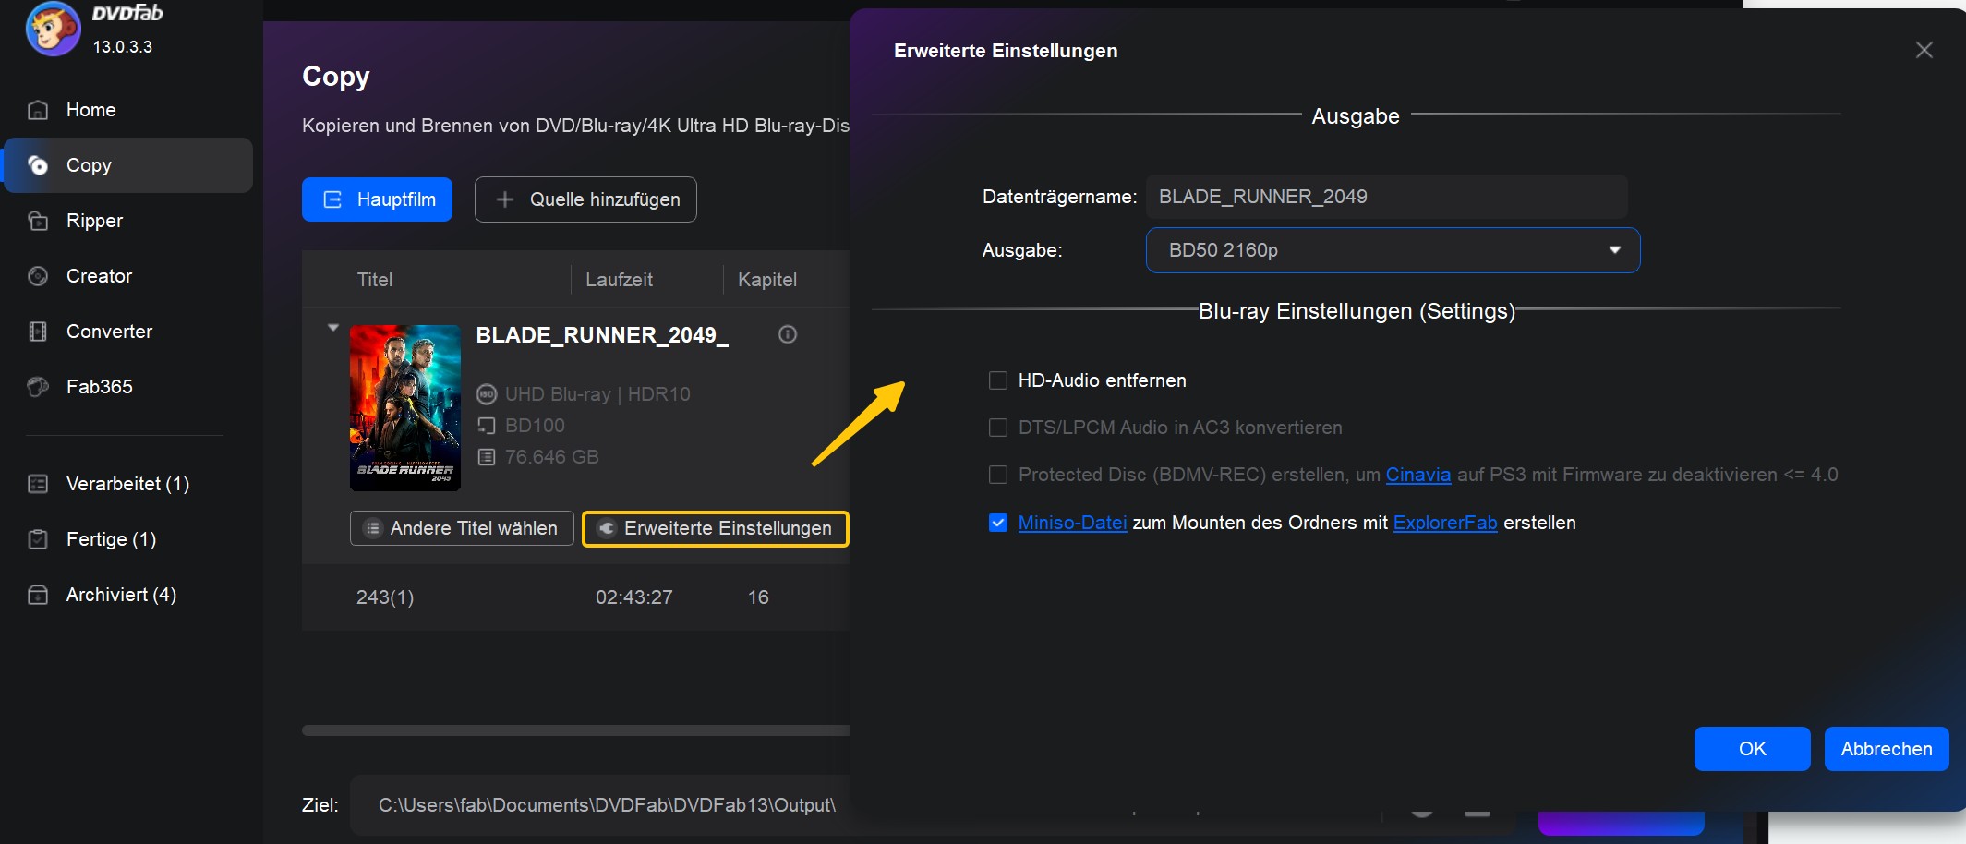Click the version number 13.0.3.3

pyautogui.click(x=123, y=47)
